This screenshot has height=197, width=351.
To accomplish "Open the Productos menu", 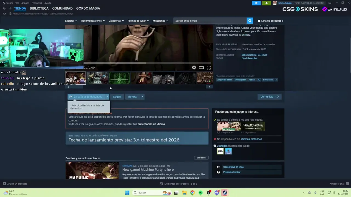I will point(37,3).
